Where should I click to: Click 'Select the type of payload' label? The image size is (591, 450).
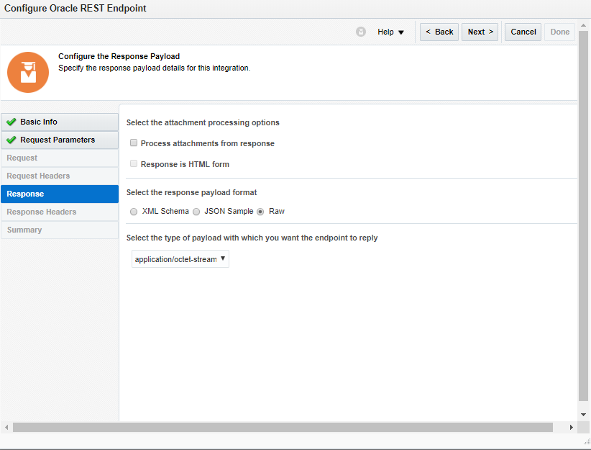coord(252,238)
